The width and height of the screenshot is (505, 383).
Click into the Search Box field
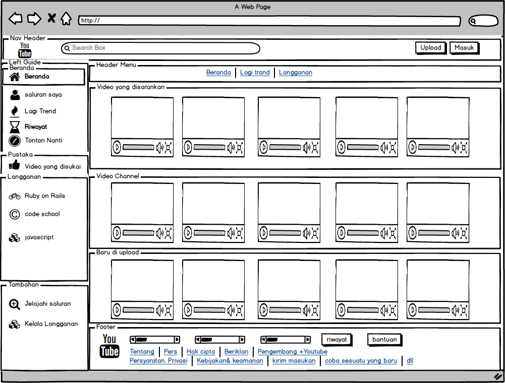click(160, 48)
